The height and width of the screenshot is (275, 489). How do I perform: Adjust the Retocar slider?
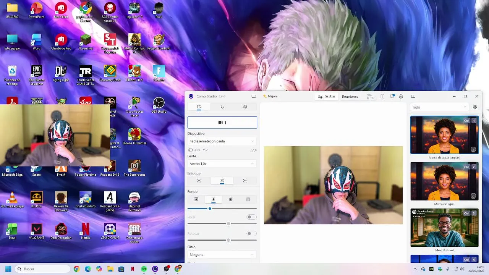point(222,240)
